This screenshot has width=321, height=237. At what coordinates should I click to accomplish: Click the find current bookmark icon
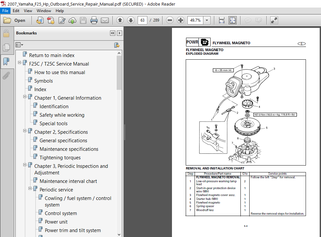click(117, 45)
